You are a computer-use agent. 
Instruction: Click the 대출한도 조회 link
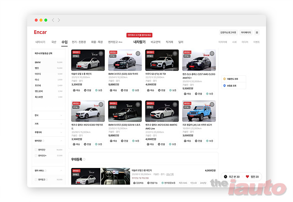pyautogui.click(x=233, y=79)
